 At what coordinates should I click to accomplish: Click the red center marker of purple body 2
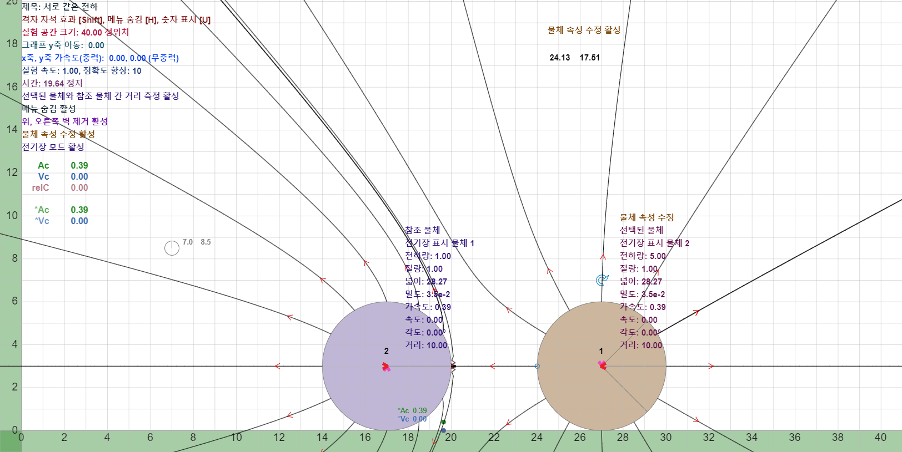[386, 367]
